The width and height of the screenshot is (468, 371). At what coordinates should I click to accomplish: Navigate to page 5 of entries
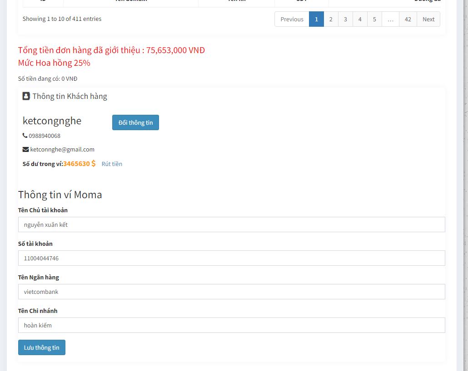(374, 19)
